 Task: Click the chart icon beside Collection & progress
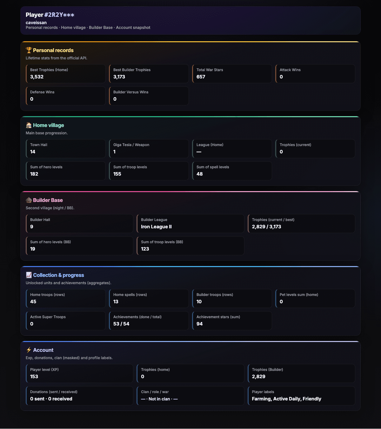click(x=29, y=275)
